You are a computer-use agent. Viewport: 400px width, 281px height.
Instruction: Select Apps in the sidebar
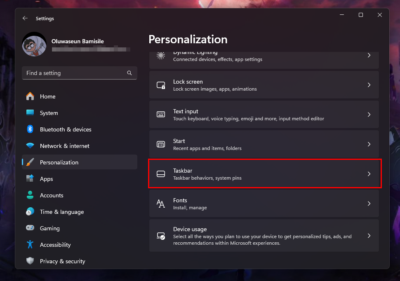click(x=80, y=179)
